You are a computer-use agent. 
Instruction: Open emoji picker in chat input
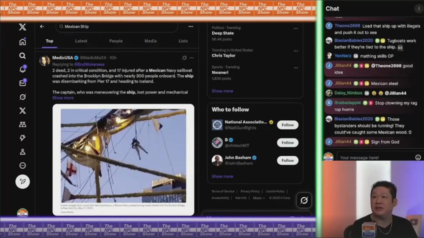pos(418,157)
